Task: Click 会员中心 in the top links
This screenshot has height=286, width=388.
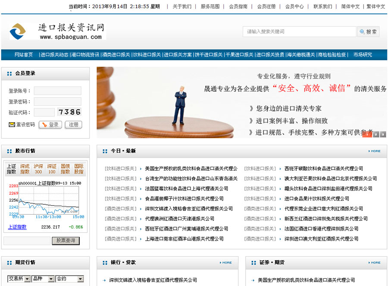Action: coord(294,6)
